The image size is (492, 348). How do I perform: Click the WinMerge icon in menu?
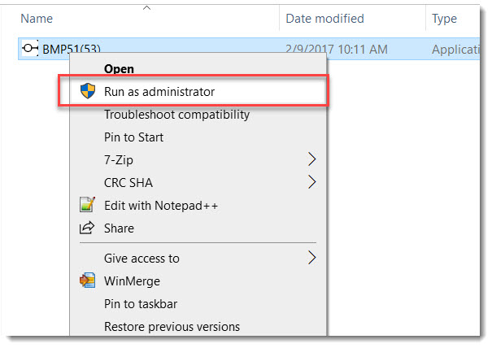[87, 281]
